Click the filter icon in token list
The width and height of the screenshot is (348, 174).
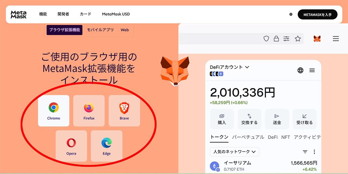305,152
